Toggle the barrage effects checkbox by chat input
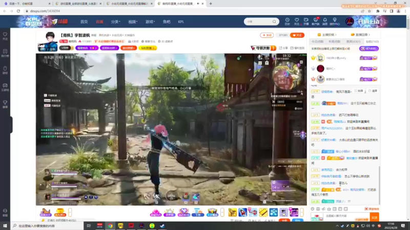The image size is (410, 230). coord(366,209)
